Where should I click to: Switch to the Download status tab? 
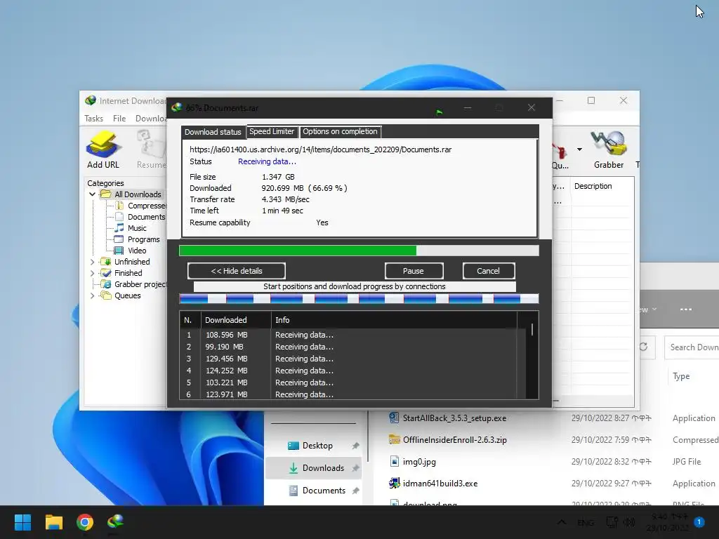213,132
